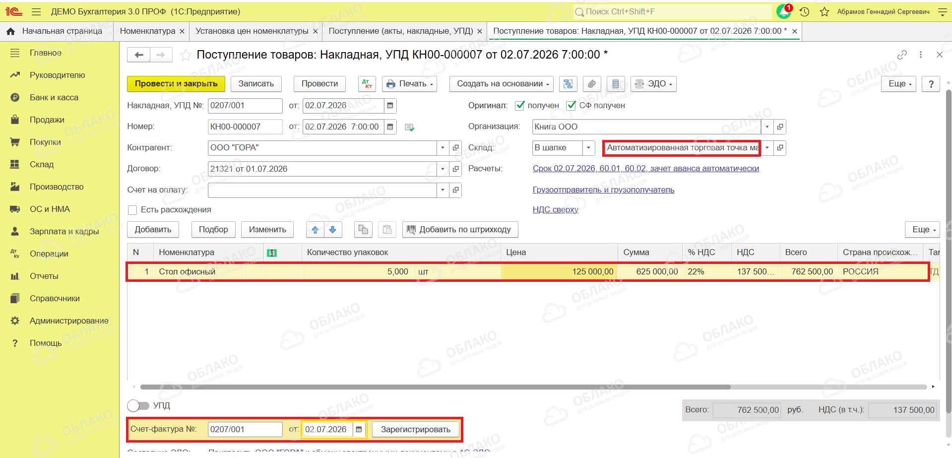The width and height of the screenshot is (952, 458).
Task: Open the related documents structure icon
Action: click(x=568, y=84)
